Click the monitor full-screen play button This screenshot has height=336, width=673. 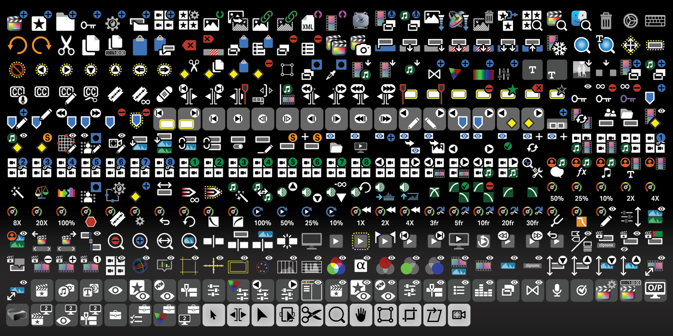point(458,241)
